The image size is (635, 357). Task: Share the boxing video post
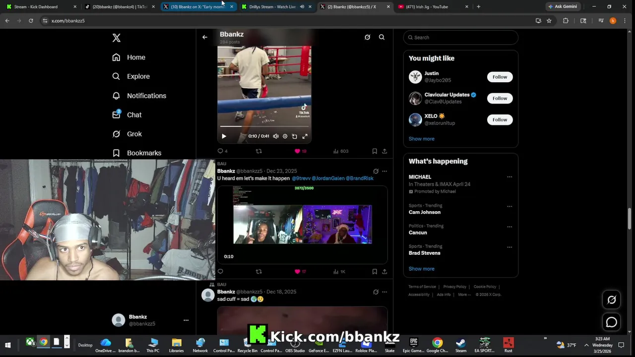coord(384,151)
